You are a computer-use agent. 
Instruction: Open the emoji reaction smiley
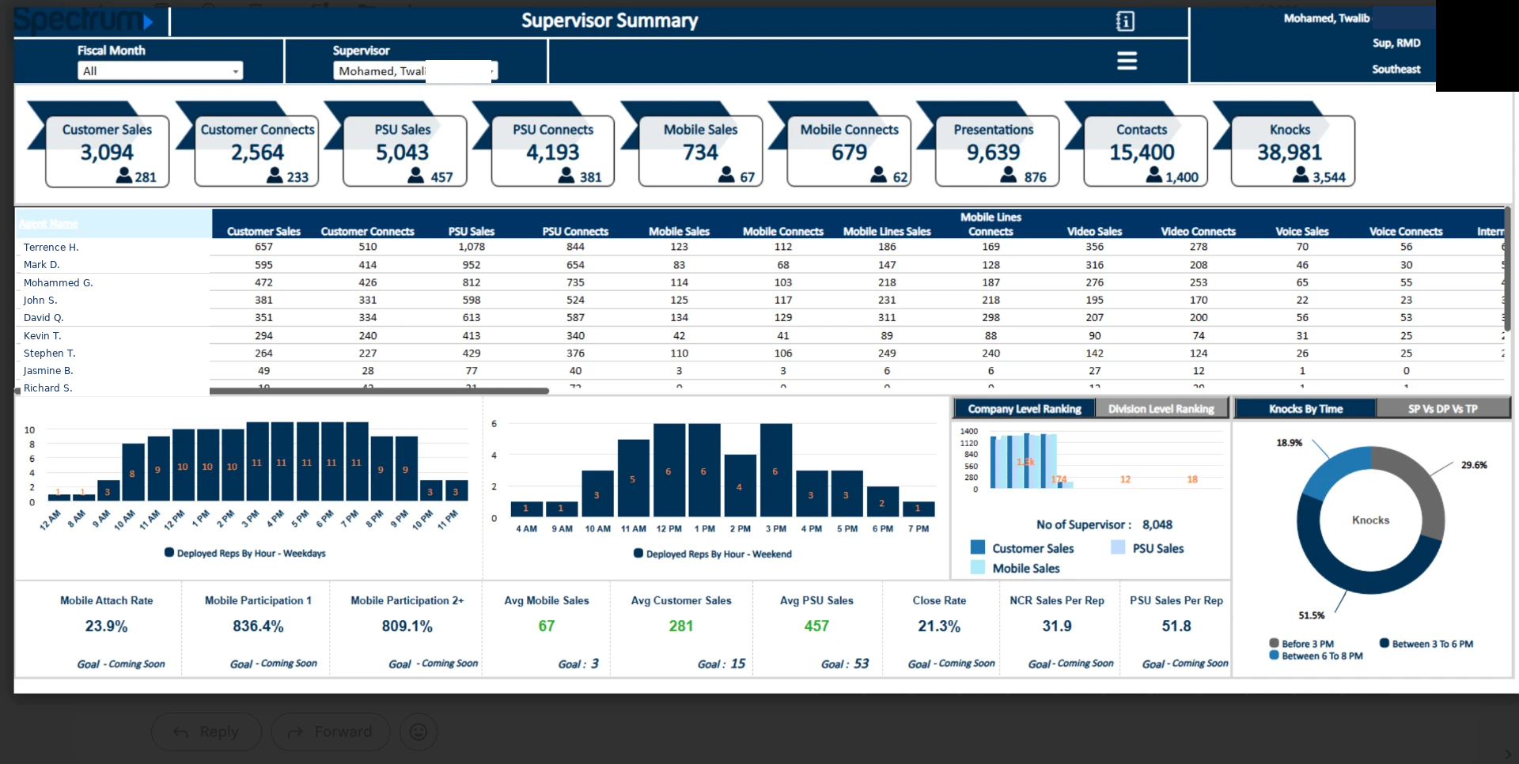coord(419,732)
